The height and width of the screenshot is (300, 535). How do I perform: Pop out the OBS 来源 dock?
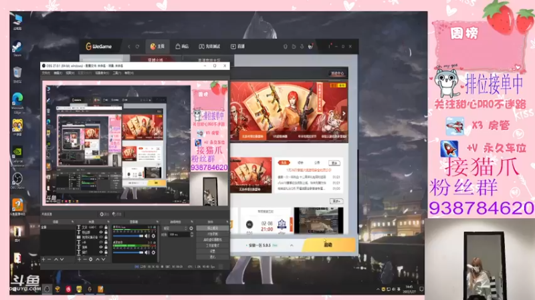108,222
